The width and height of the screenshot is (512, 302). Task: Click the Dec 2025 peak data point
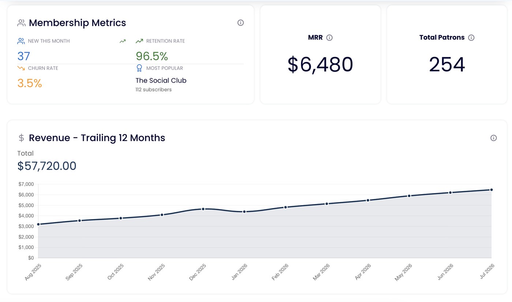point(203,209)
